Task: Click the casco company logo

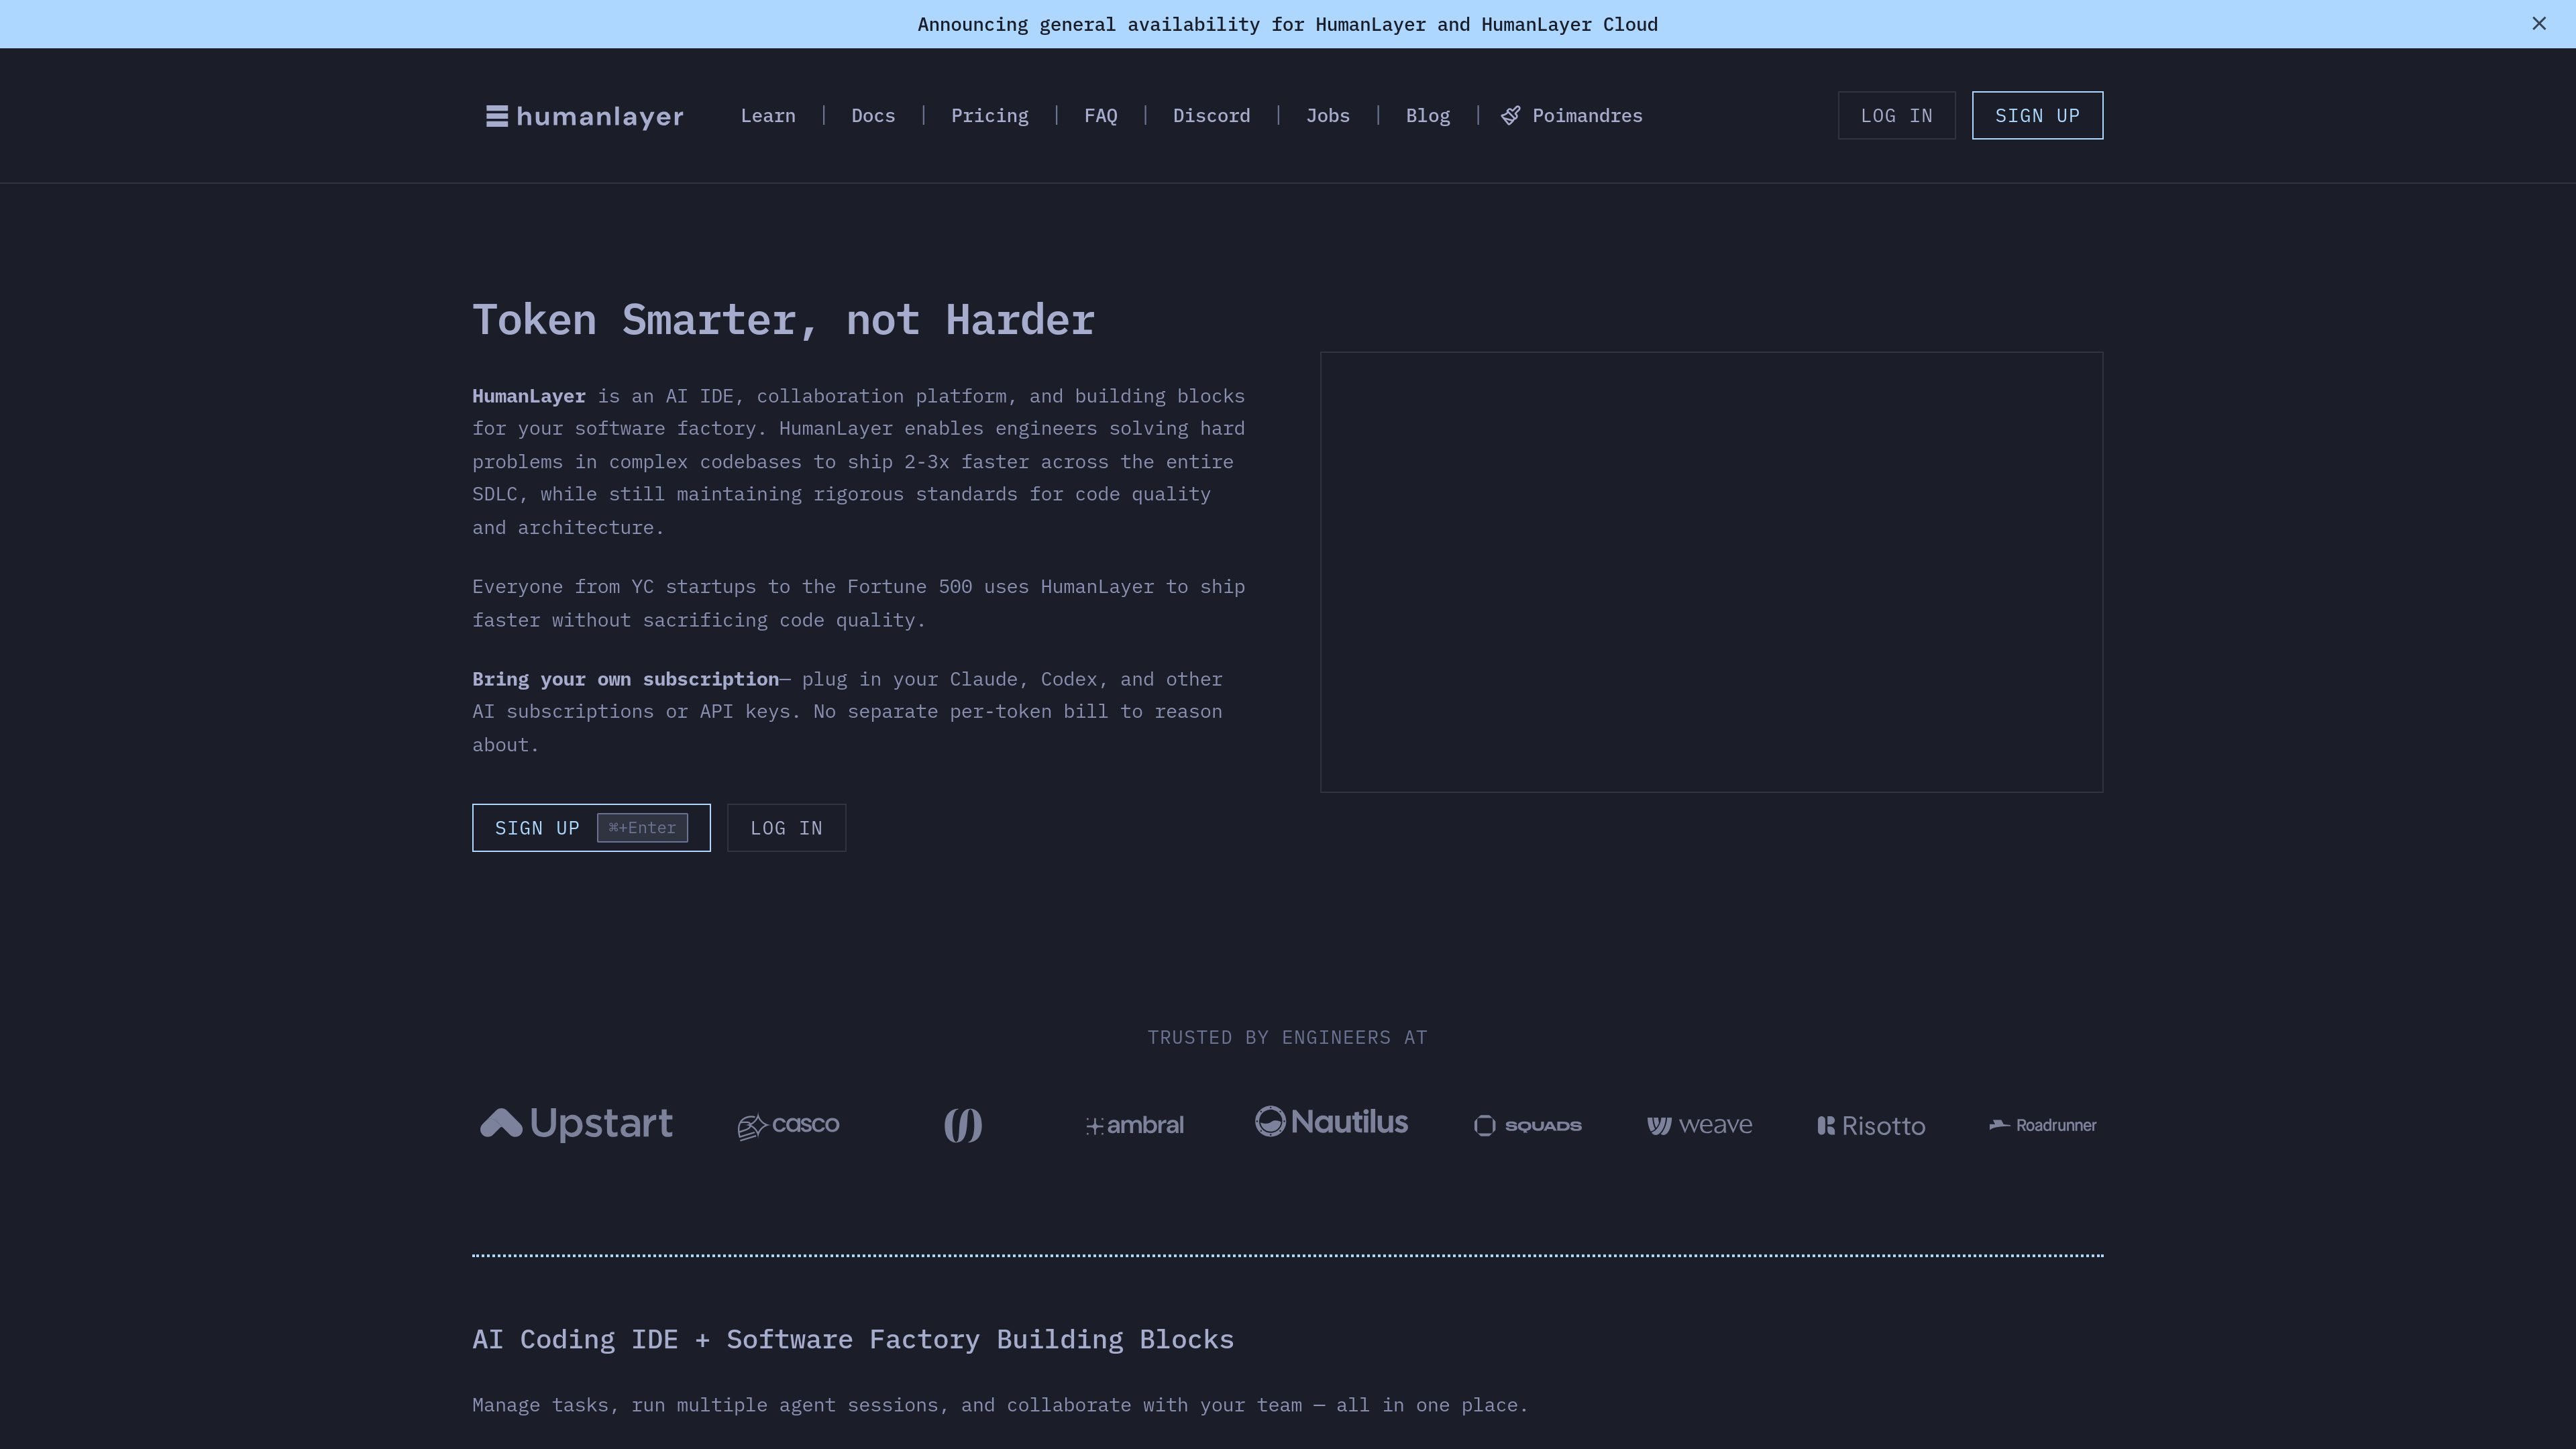Action: click(788, 1125)
